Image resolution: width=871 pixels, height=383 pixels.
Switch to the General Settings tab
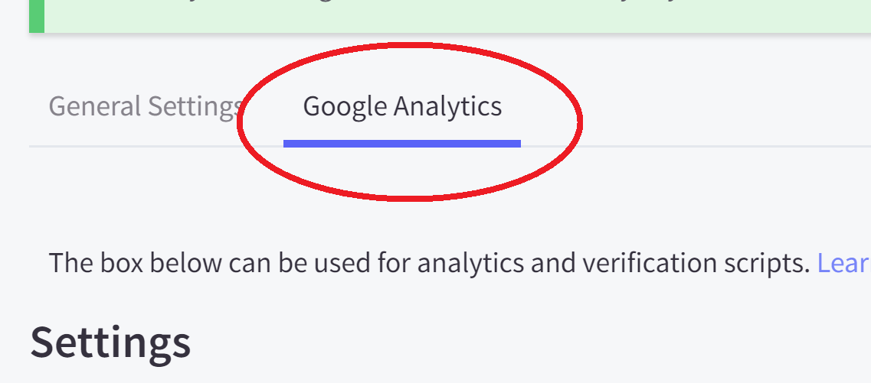(146, 106)
